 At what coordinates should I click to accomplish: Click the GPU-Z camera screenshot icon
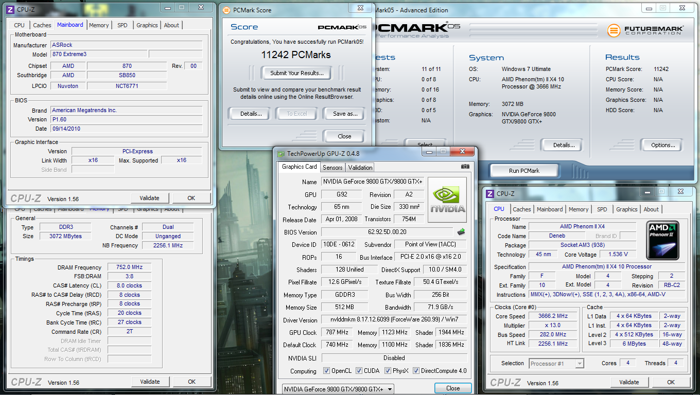coord(465,167)
